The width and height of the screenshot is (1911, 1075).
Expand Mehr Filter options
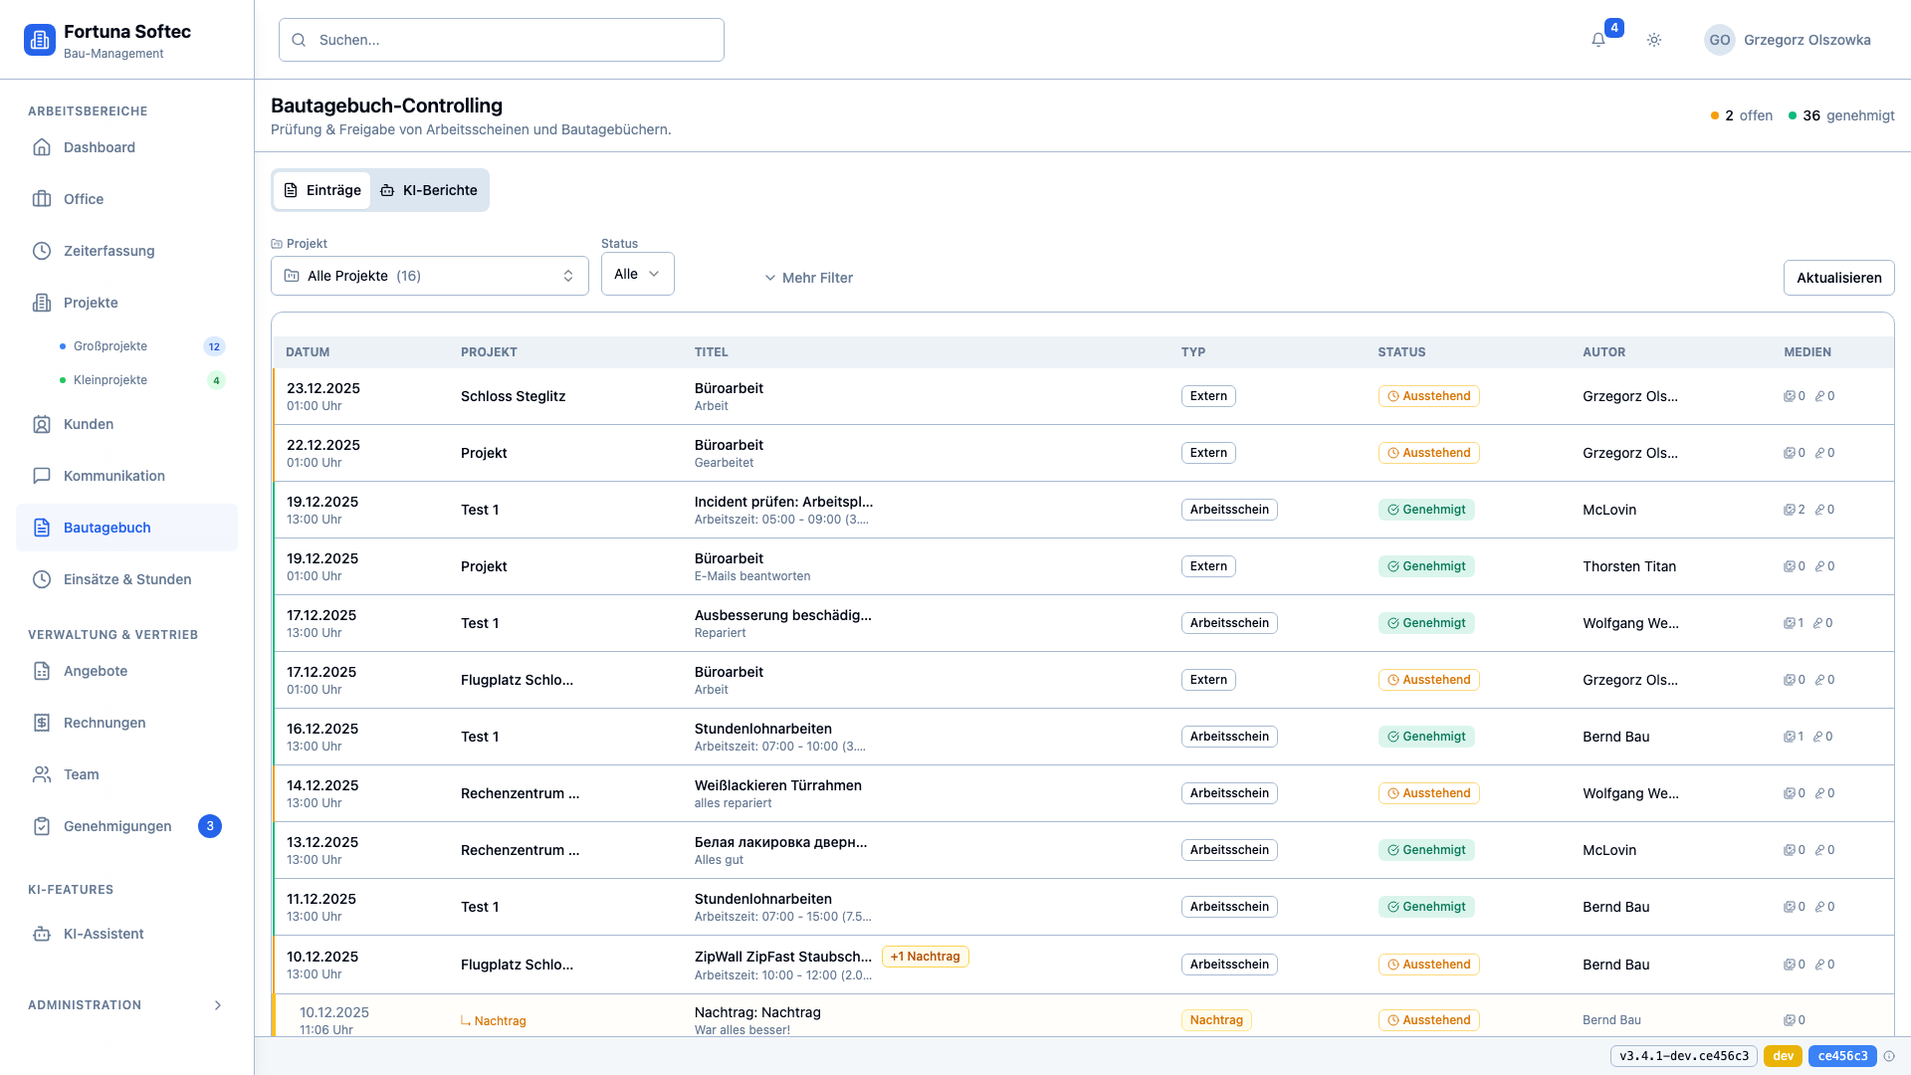tap(808, 278)
